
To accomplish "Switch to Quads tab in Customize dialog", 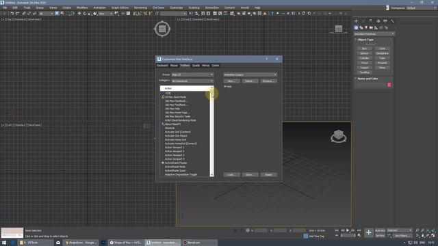I will (196, 66).
